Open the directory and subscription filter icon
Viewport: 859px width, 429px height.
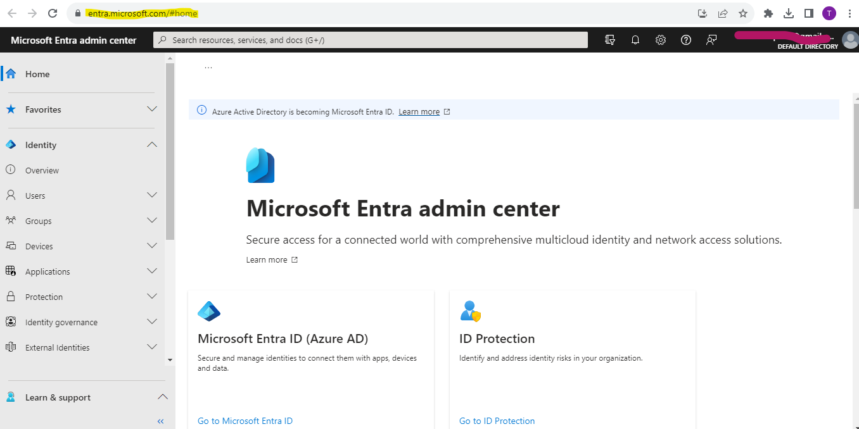click(x=610, y=39)
